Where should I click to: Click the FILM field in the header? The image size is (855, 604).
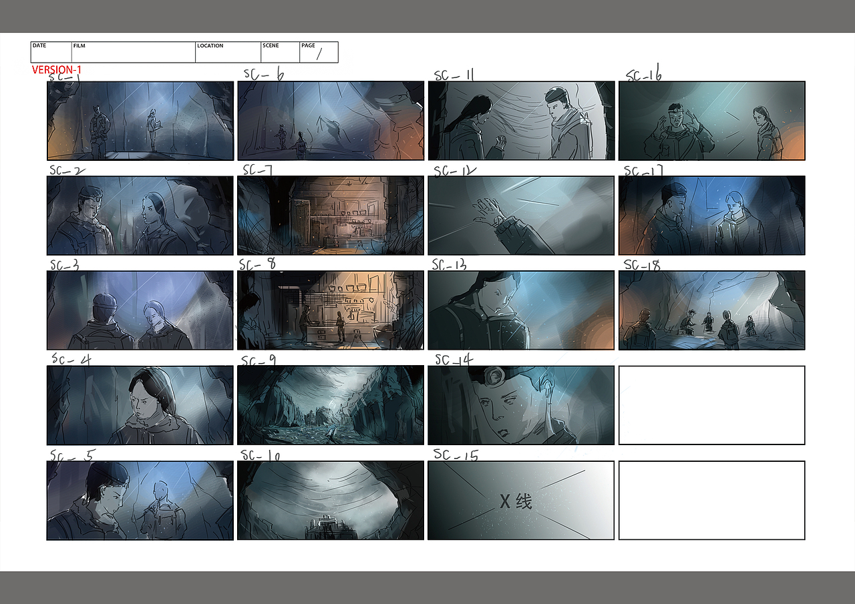tap(134, 52)
